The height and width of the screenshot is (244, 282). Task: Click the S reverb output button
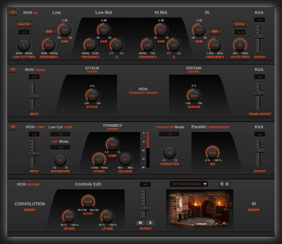pyautogui.click(x=150, y=223)
